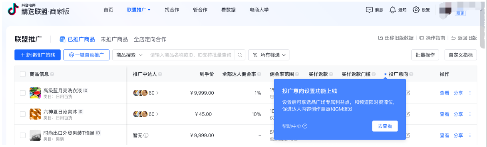Expand the 60 influencers chevron for 高级蓝月亮洗衣液
Viewport: 487px width, 147px height.
coord(157,93)
